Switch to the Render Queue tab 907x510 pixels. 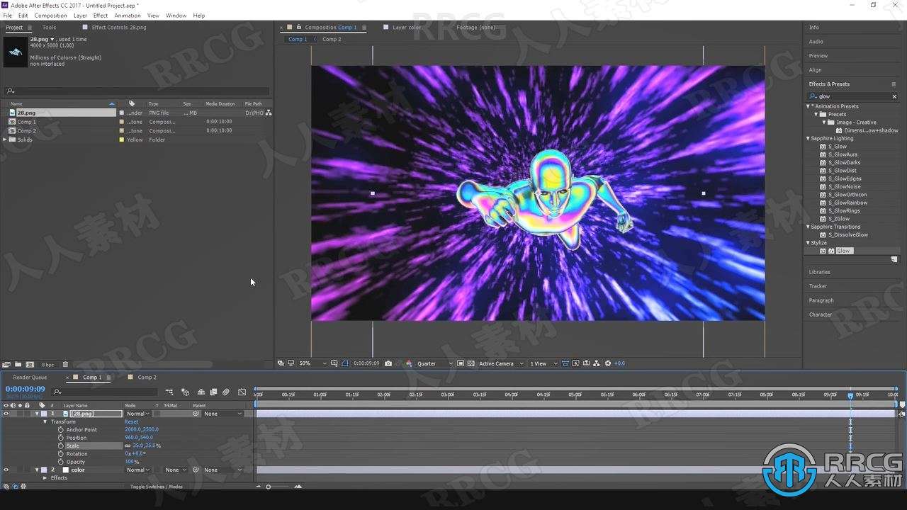click(x=30, y=378)
